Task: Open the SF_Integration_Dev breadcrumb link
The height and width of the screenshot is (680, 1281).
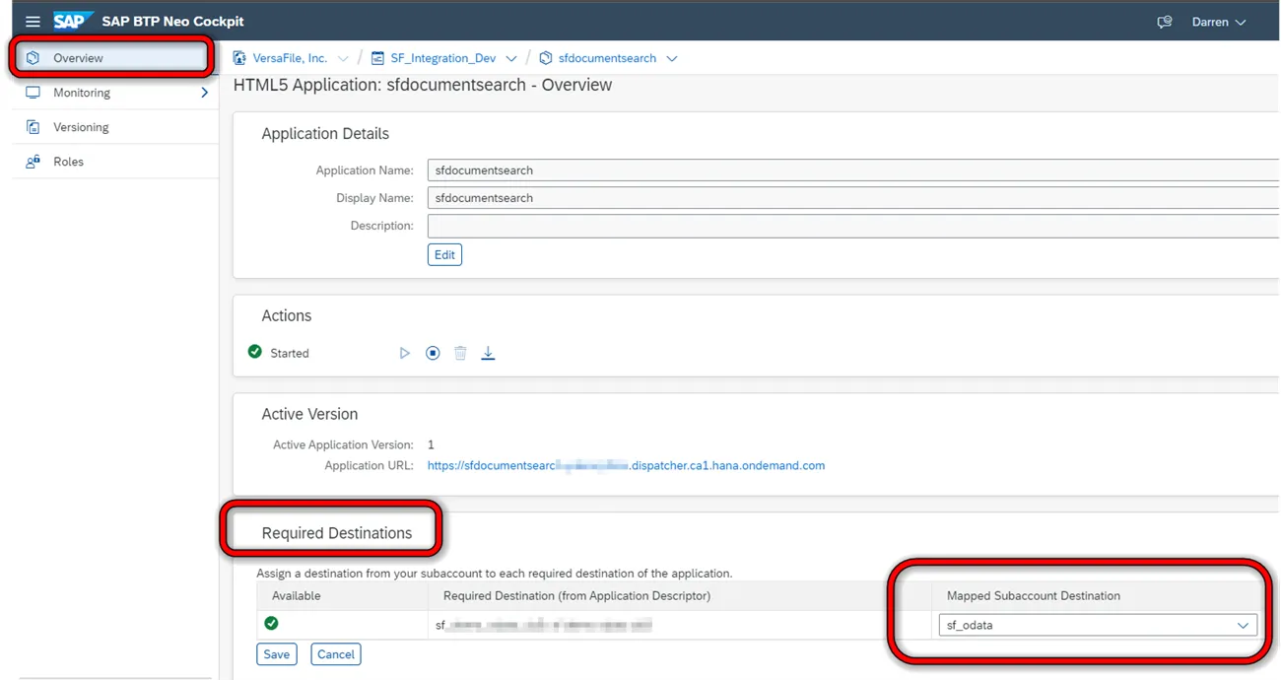Action: [x=442, y=58]
